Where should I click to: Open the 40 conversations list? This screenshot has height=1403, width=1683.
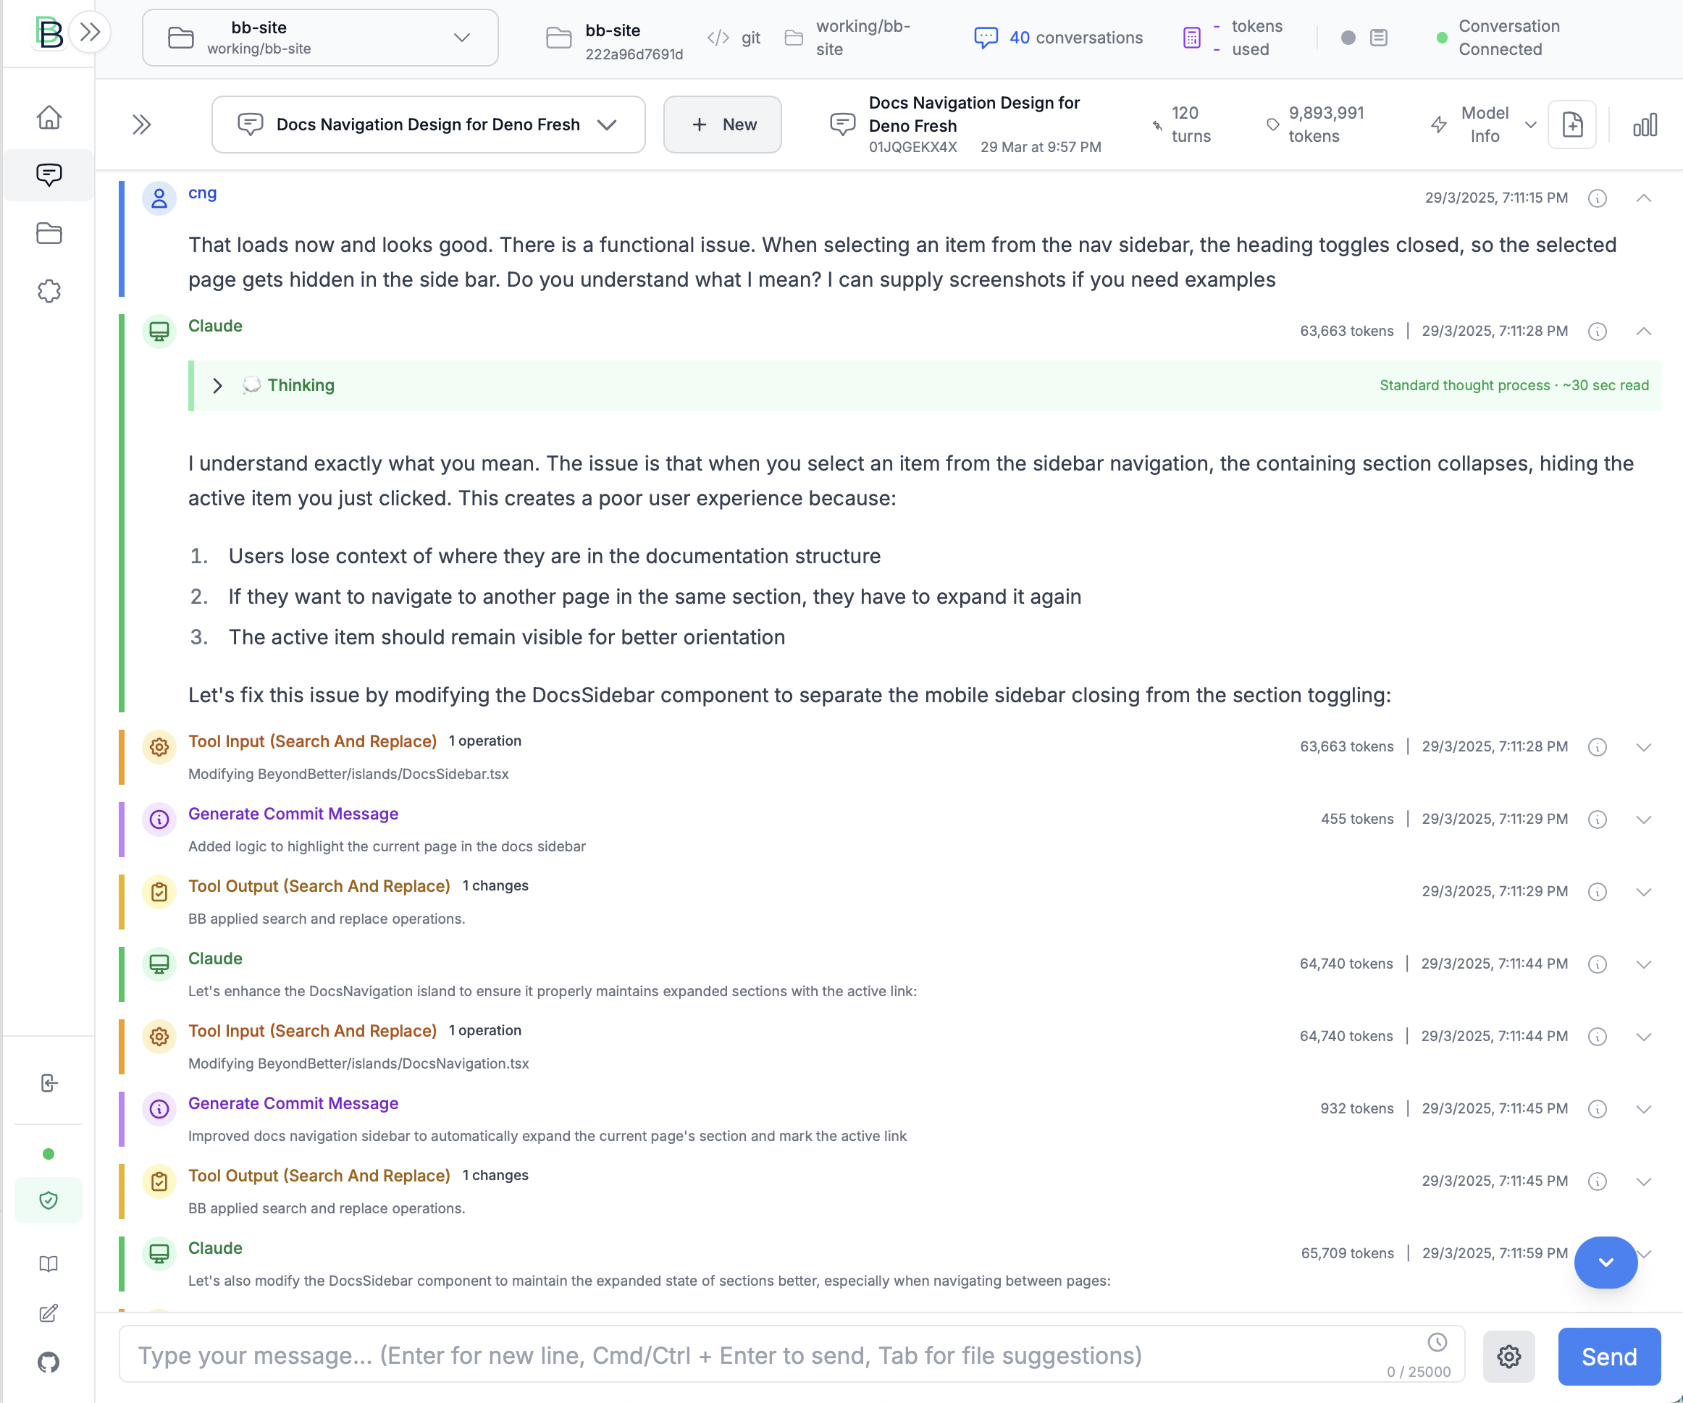[x=1058, y=37]
